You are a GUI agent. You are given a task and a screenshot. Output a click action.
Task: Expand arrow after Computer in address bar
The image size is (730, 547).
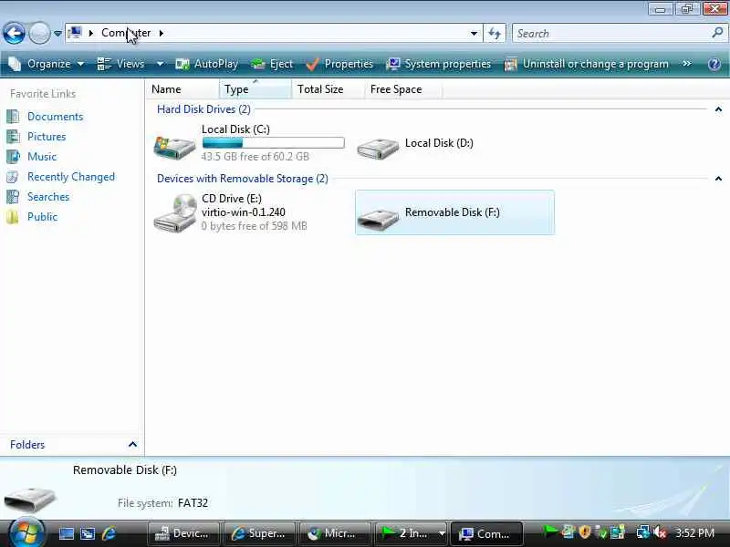pos(162,33)
